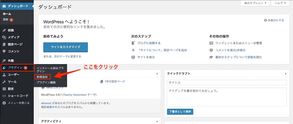Screen dimensions: 293x124
Task: Click the collapse menu circle arrow icon
Action: (x=4, y=103)
